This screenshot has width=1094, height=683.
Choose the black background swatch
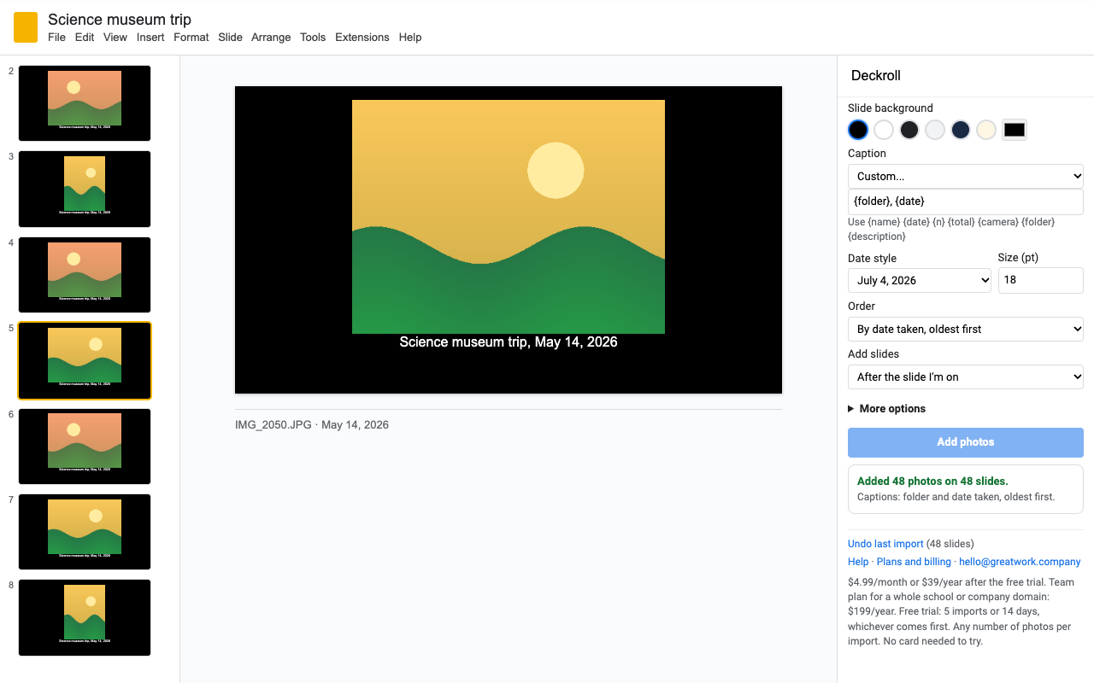click(858, 130)
